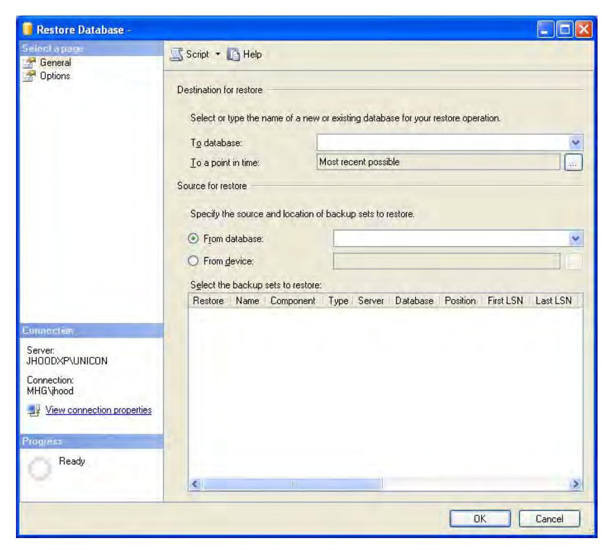Click the Options page icon
This screenshot has width=611, height=551.
pyautogui.click(x=29, y=76)
